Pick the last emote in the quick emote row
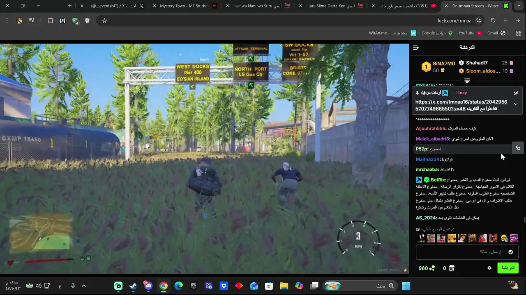 click(x=514, y=238)
